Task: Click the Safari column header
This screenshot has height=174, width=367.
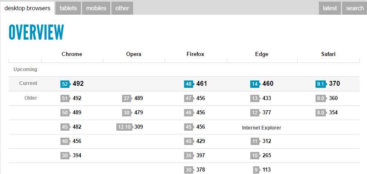Action: tap(328, 54)
